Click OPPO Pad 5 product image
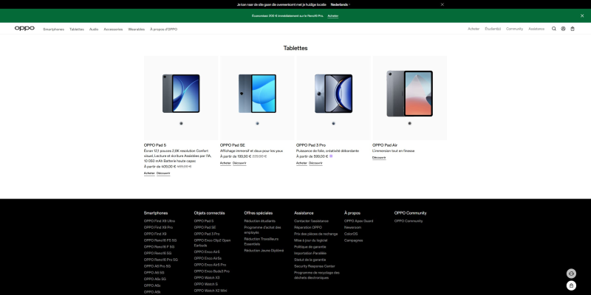The image size is (591, 295). coord(181,94)
